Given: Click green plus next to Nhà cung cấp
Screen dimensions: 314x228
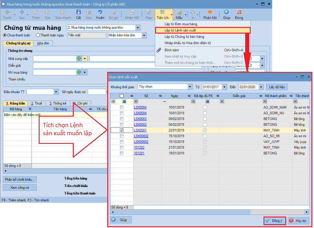Looking at the screenshot, I should click(x=79, y=58).
